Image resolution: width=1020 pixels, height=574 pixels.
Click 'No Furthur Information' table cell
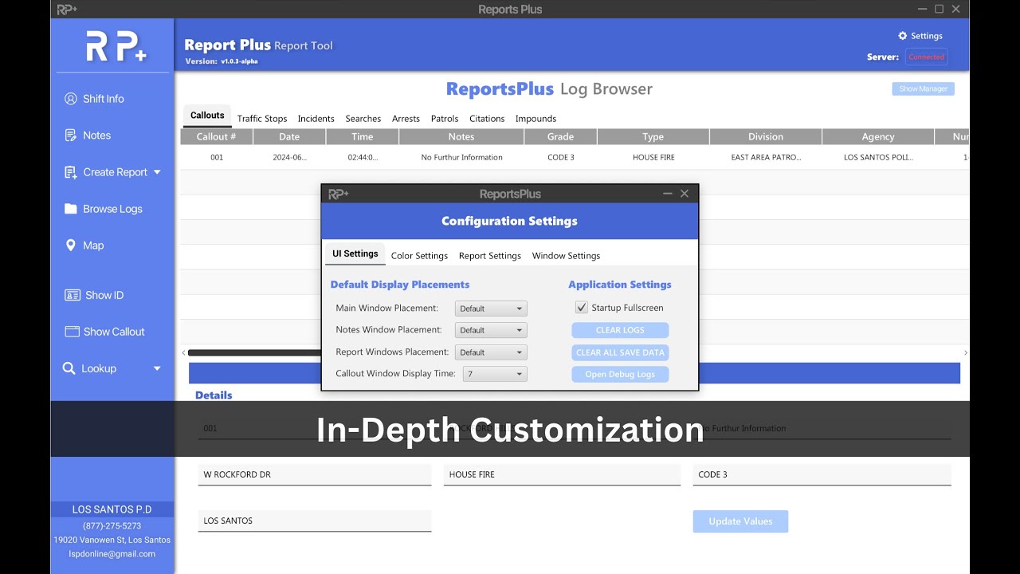coord(461,158)
